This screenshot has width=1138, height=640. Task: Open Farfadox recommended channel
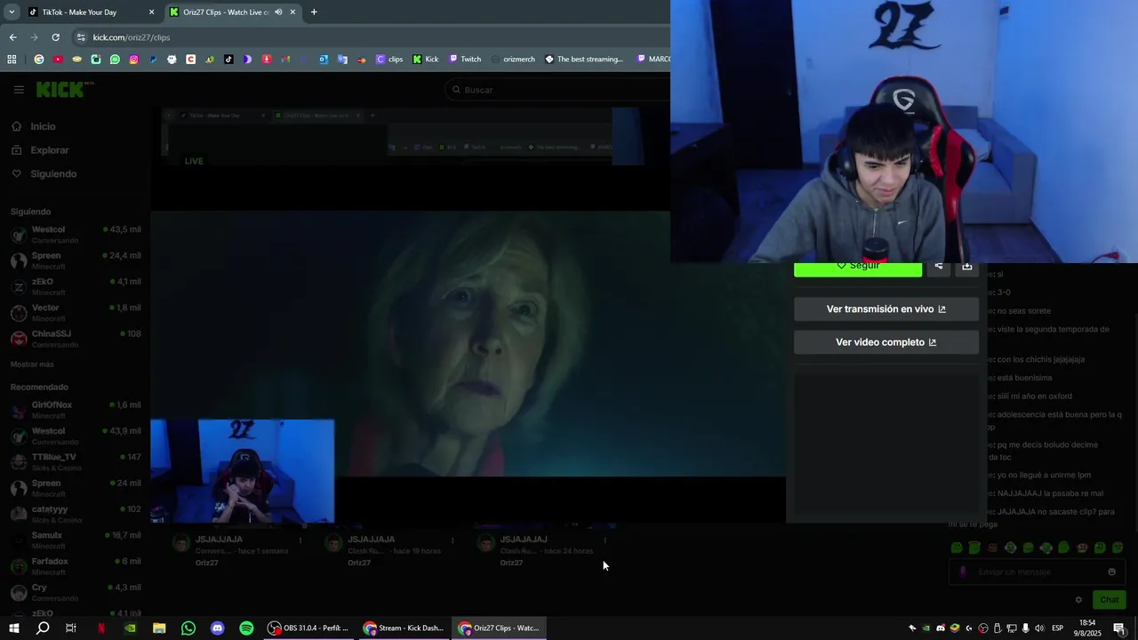[x=76, y=566]
